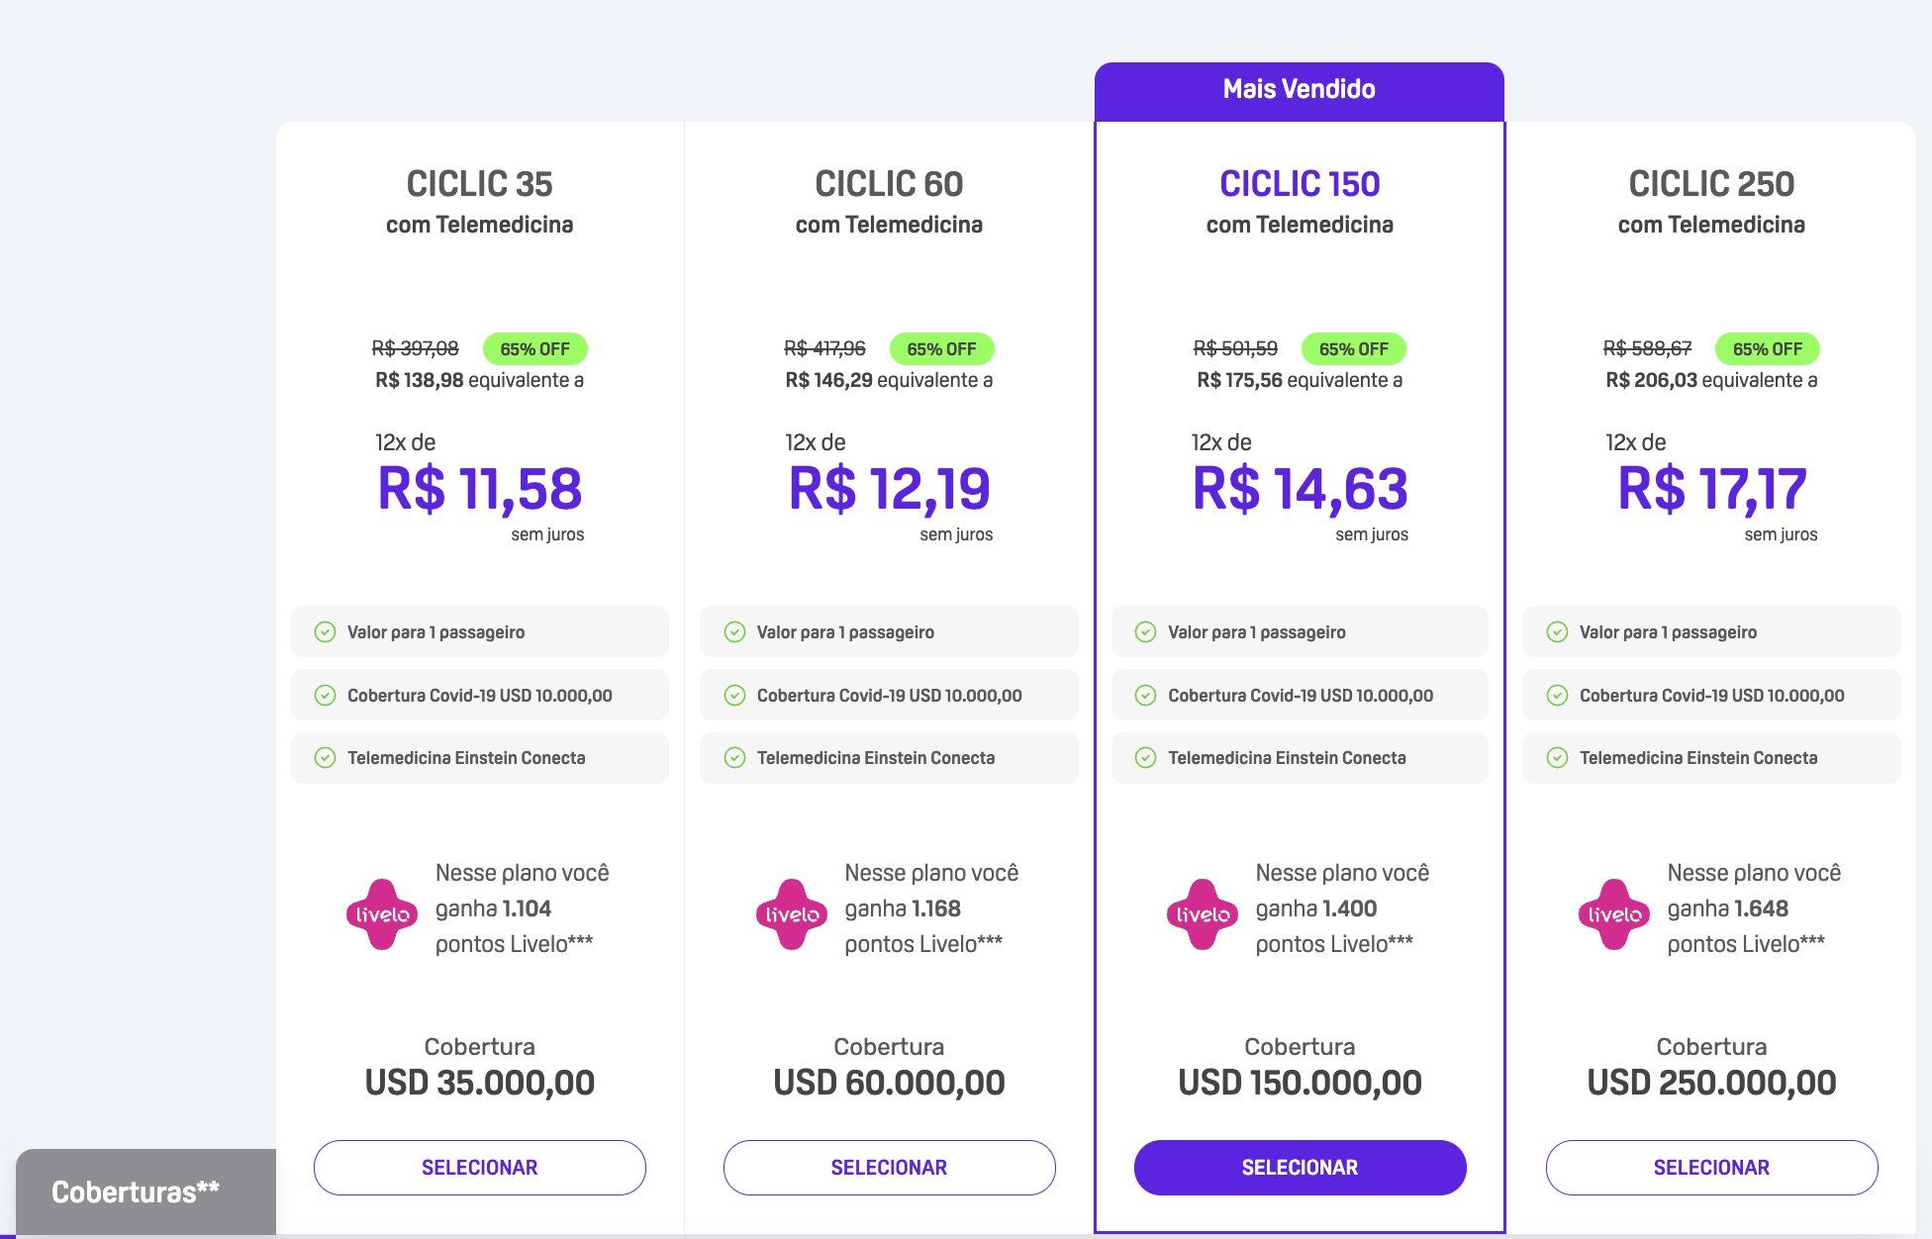1932x1239 pixels.
Task: Click the 65% OFF badge on CICLIC 250
Action: [x=1767, y=348]
